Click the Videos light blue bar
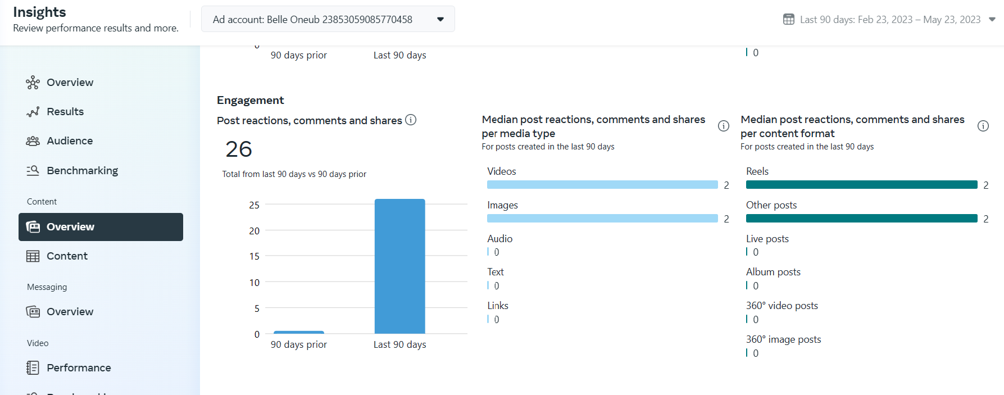Viewport: 1004px width, 395px height. [x=602, y=185]
